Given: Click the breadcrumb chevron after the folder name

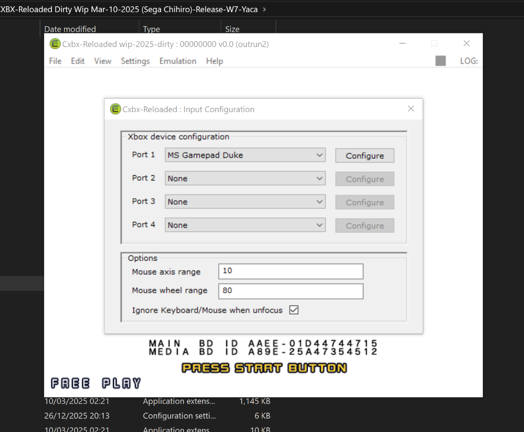Looking at the screenshot, I should tap(264, 9).
